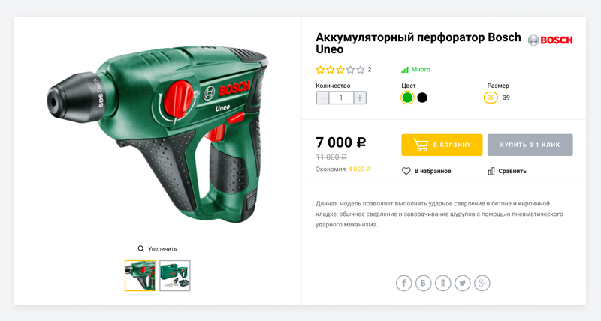
Task: Share via Odnoklassniki icon
Action: (443, 283)
